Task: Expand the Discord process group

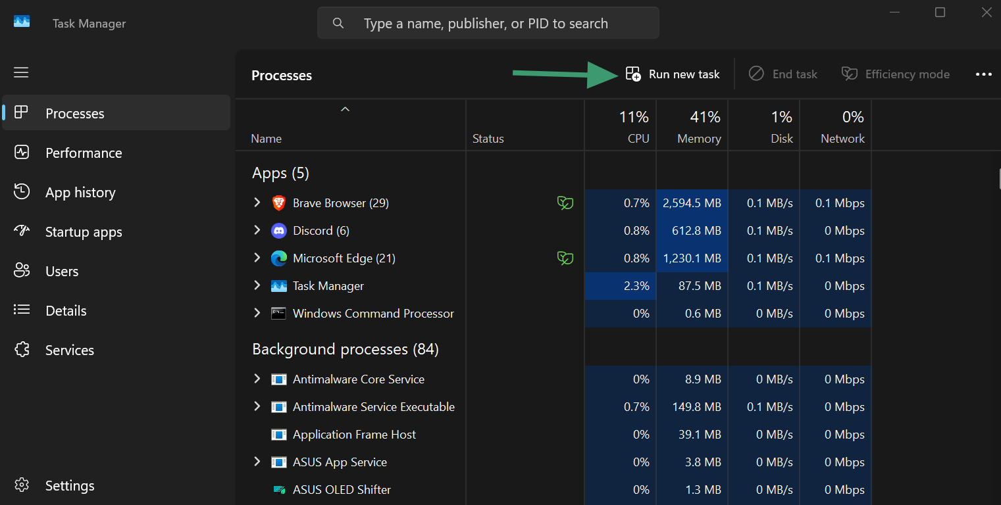Action: pos(257,230)
